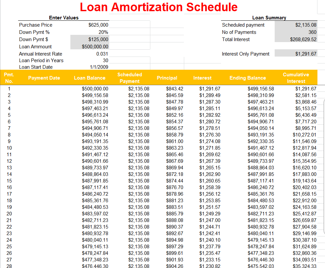Click loan balance $479,145.13 in payment 25
The width and height of the screenshot is (325, 268).
point(95,247)
